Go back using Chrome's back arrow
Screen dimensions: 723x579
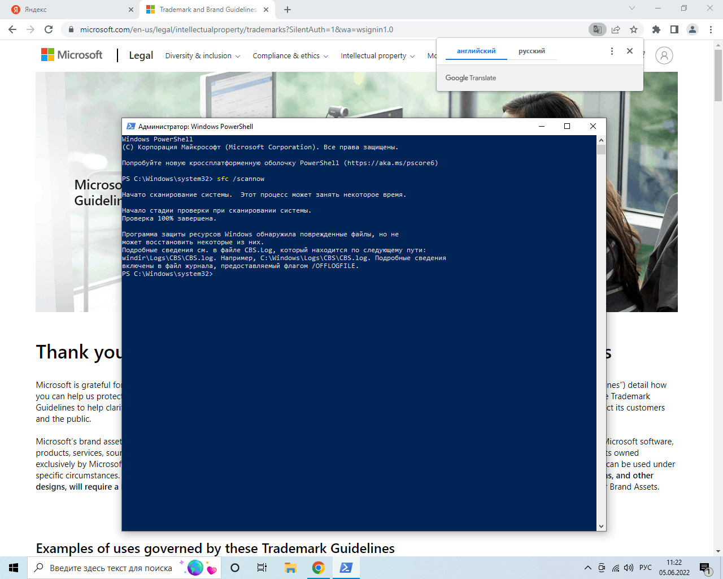12,29
